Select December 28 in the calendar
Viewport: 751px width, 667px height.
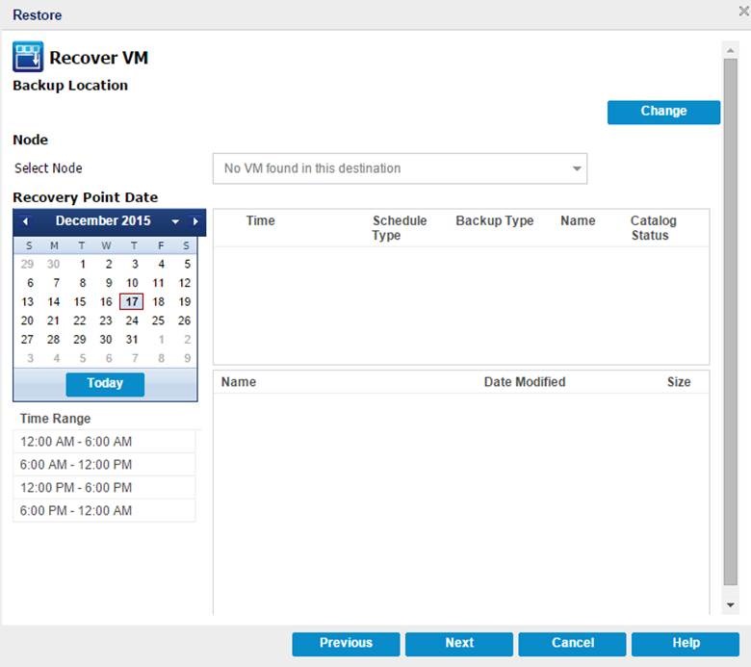pos(53,340)
